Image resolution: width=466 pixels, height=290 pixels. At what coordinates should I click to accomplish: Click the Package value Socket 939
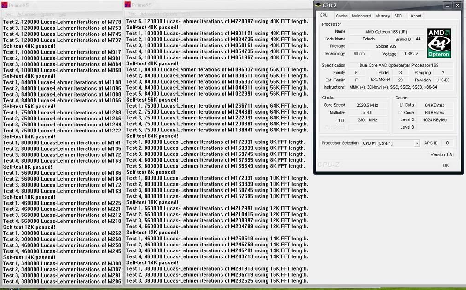386,46
